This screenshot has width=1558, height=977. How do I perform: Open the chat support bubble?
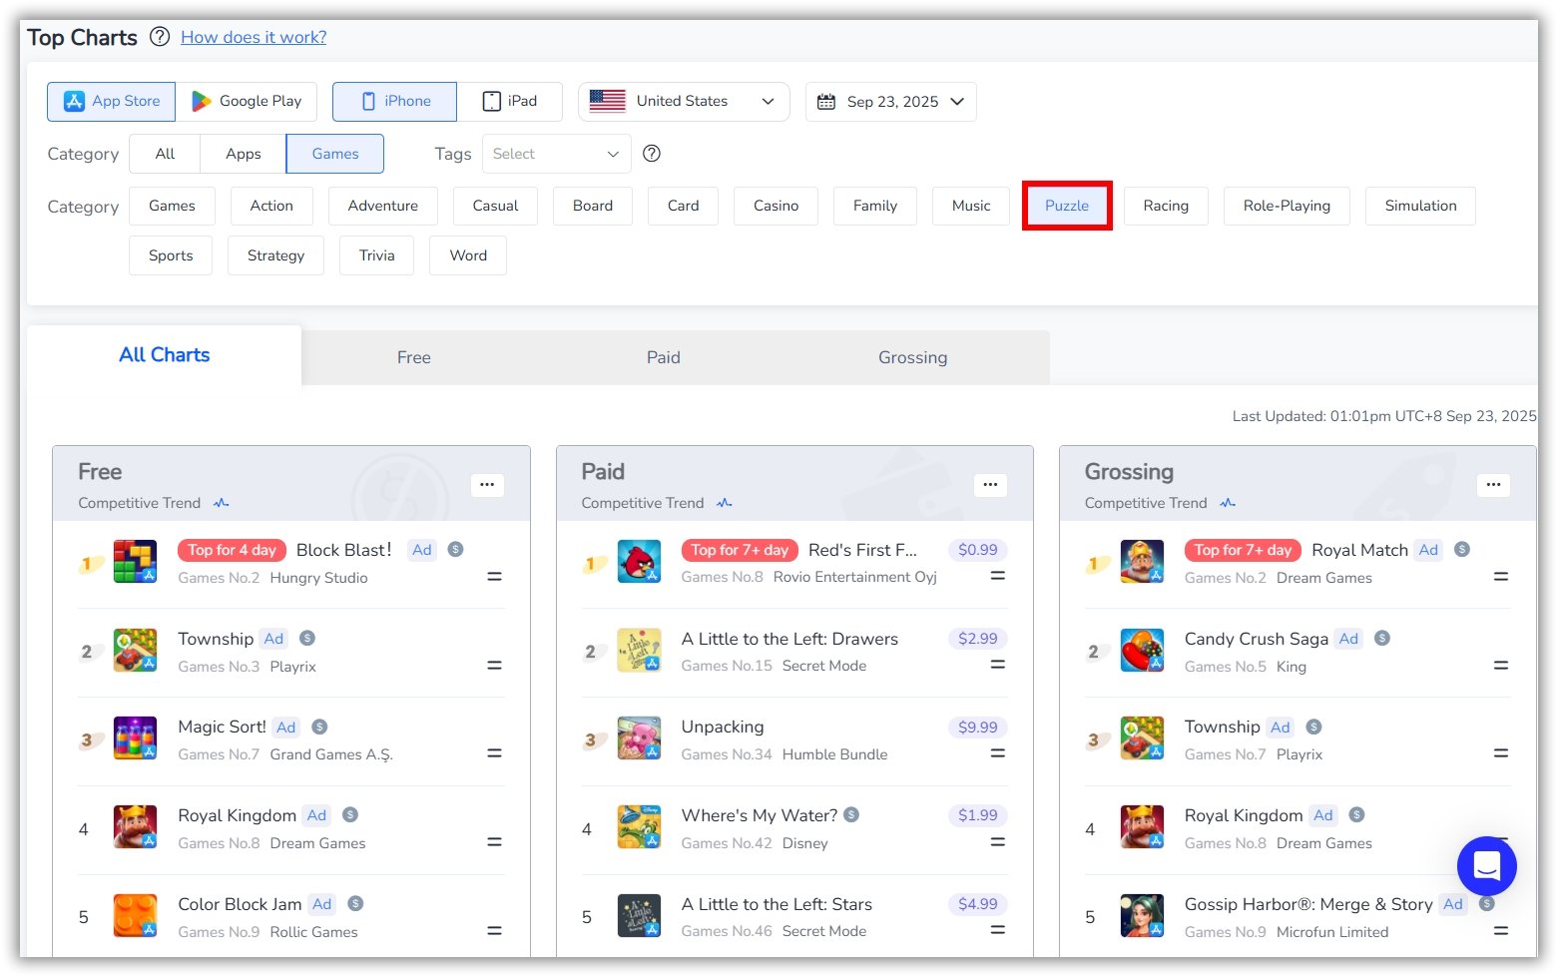tap(1486, 866)
